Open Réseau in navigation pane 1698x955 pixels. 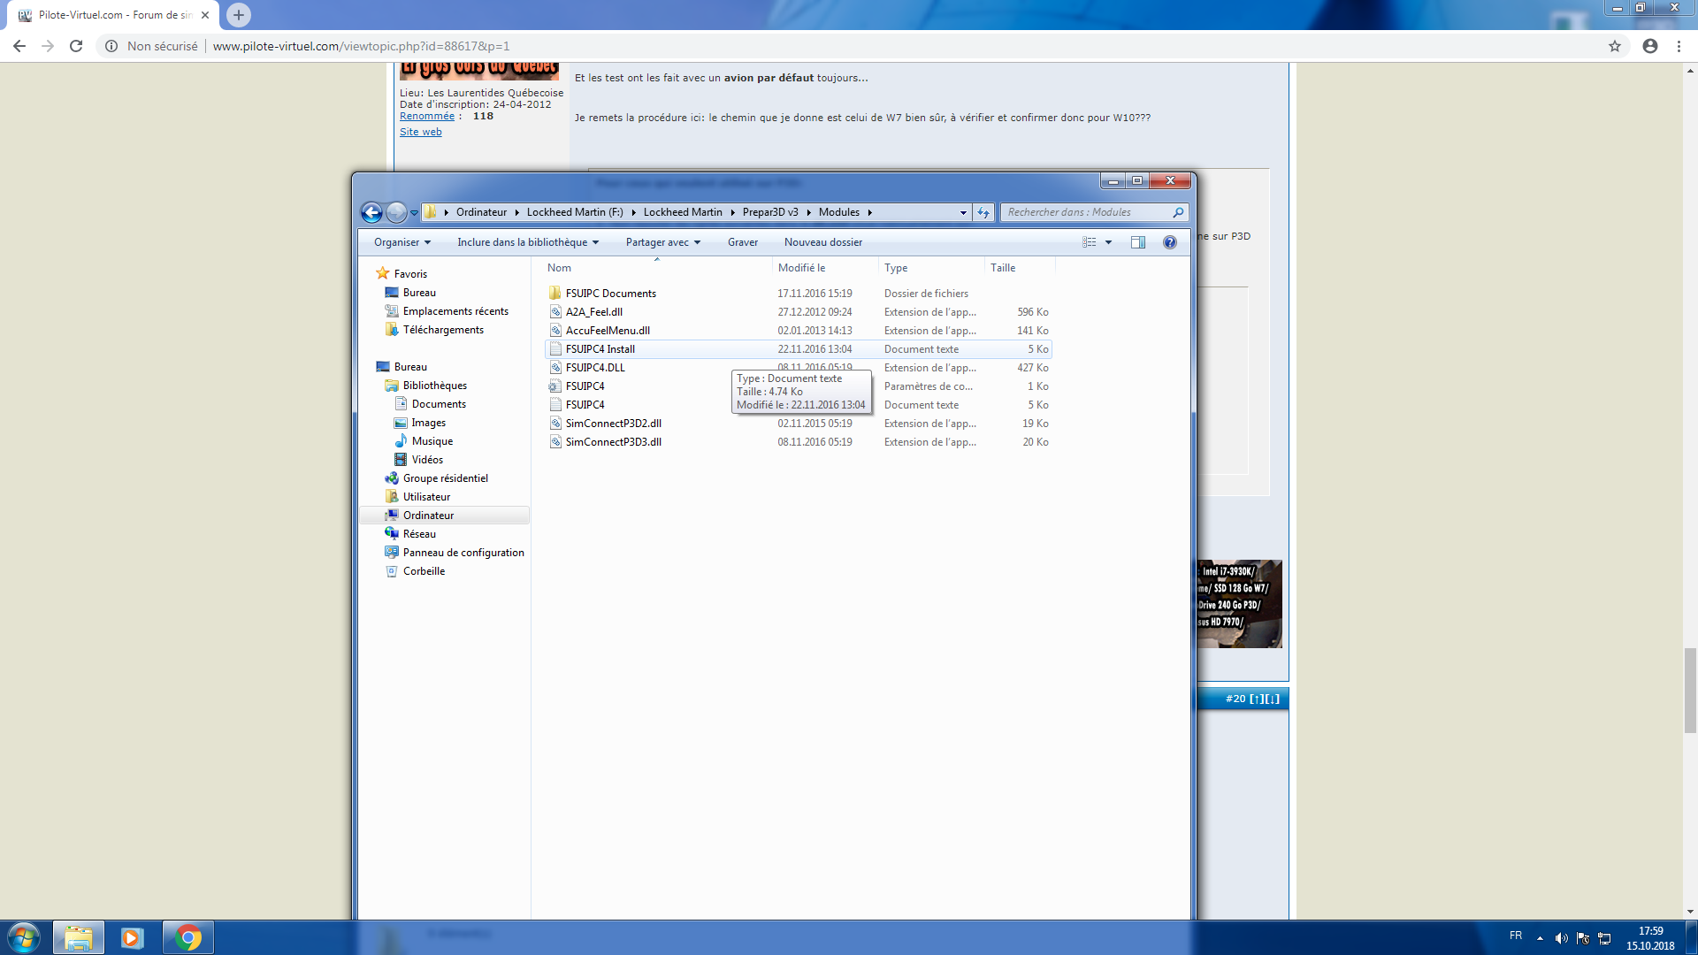419,534
